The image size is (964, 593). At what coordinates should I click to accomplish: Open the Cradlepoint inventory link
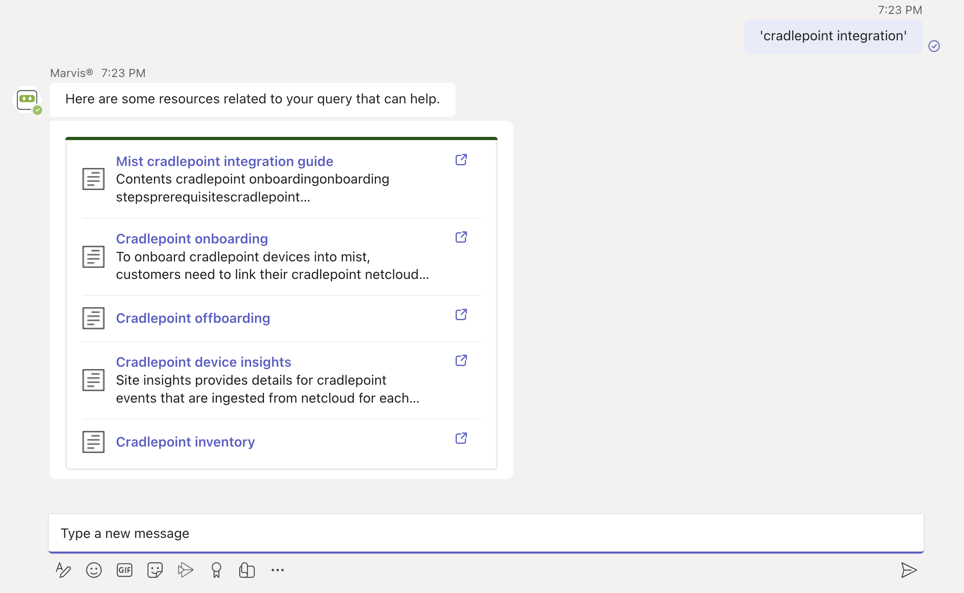tap(185, 442)
